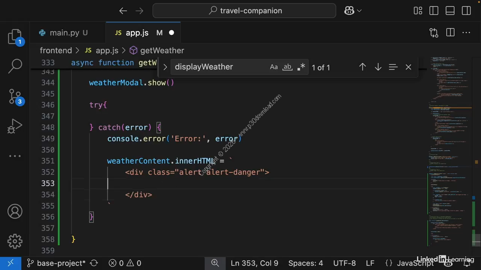Viewport: 481px width, 270px height.
Task: Expand the replace field in find widget
Action: [x=165, y=67]
